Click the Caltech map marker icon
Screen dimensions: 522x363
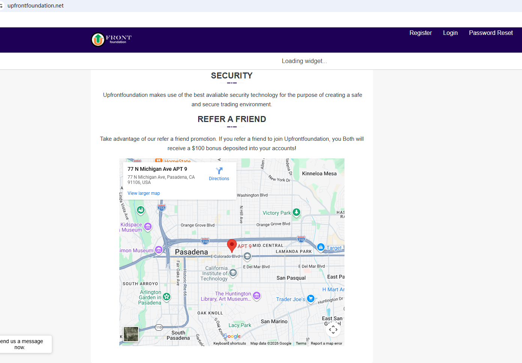(233, 273)
